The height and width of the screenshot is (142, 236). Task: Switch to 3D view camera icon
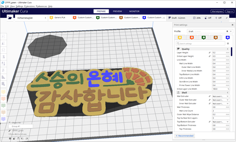coord(10,138)
